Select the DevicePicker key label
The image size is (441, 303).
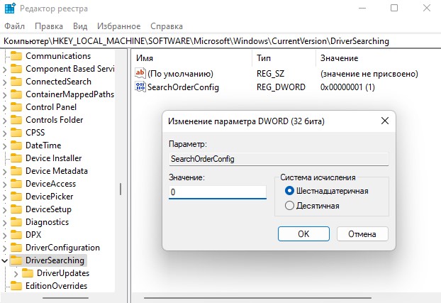(49, 197)
